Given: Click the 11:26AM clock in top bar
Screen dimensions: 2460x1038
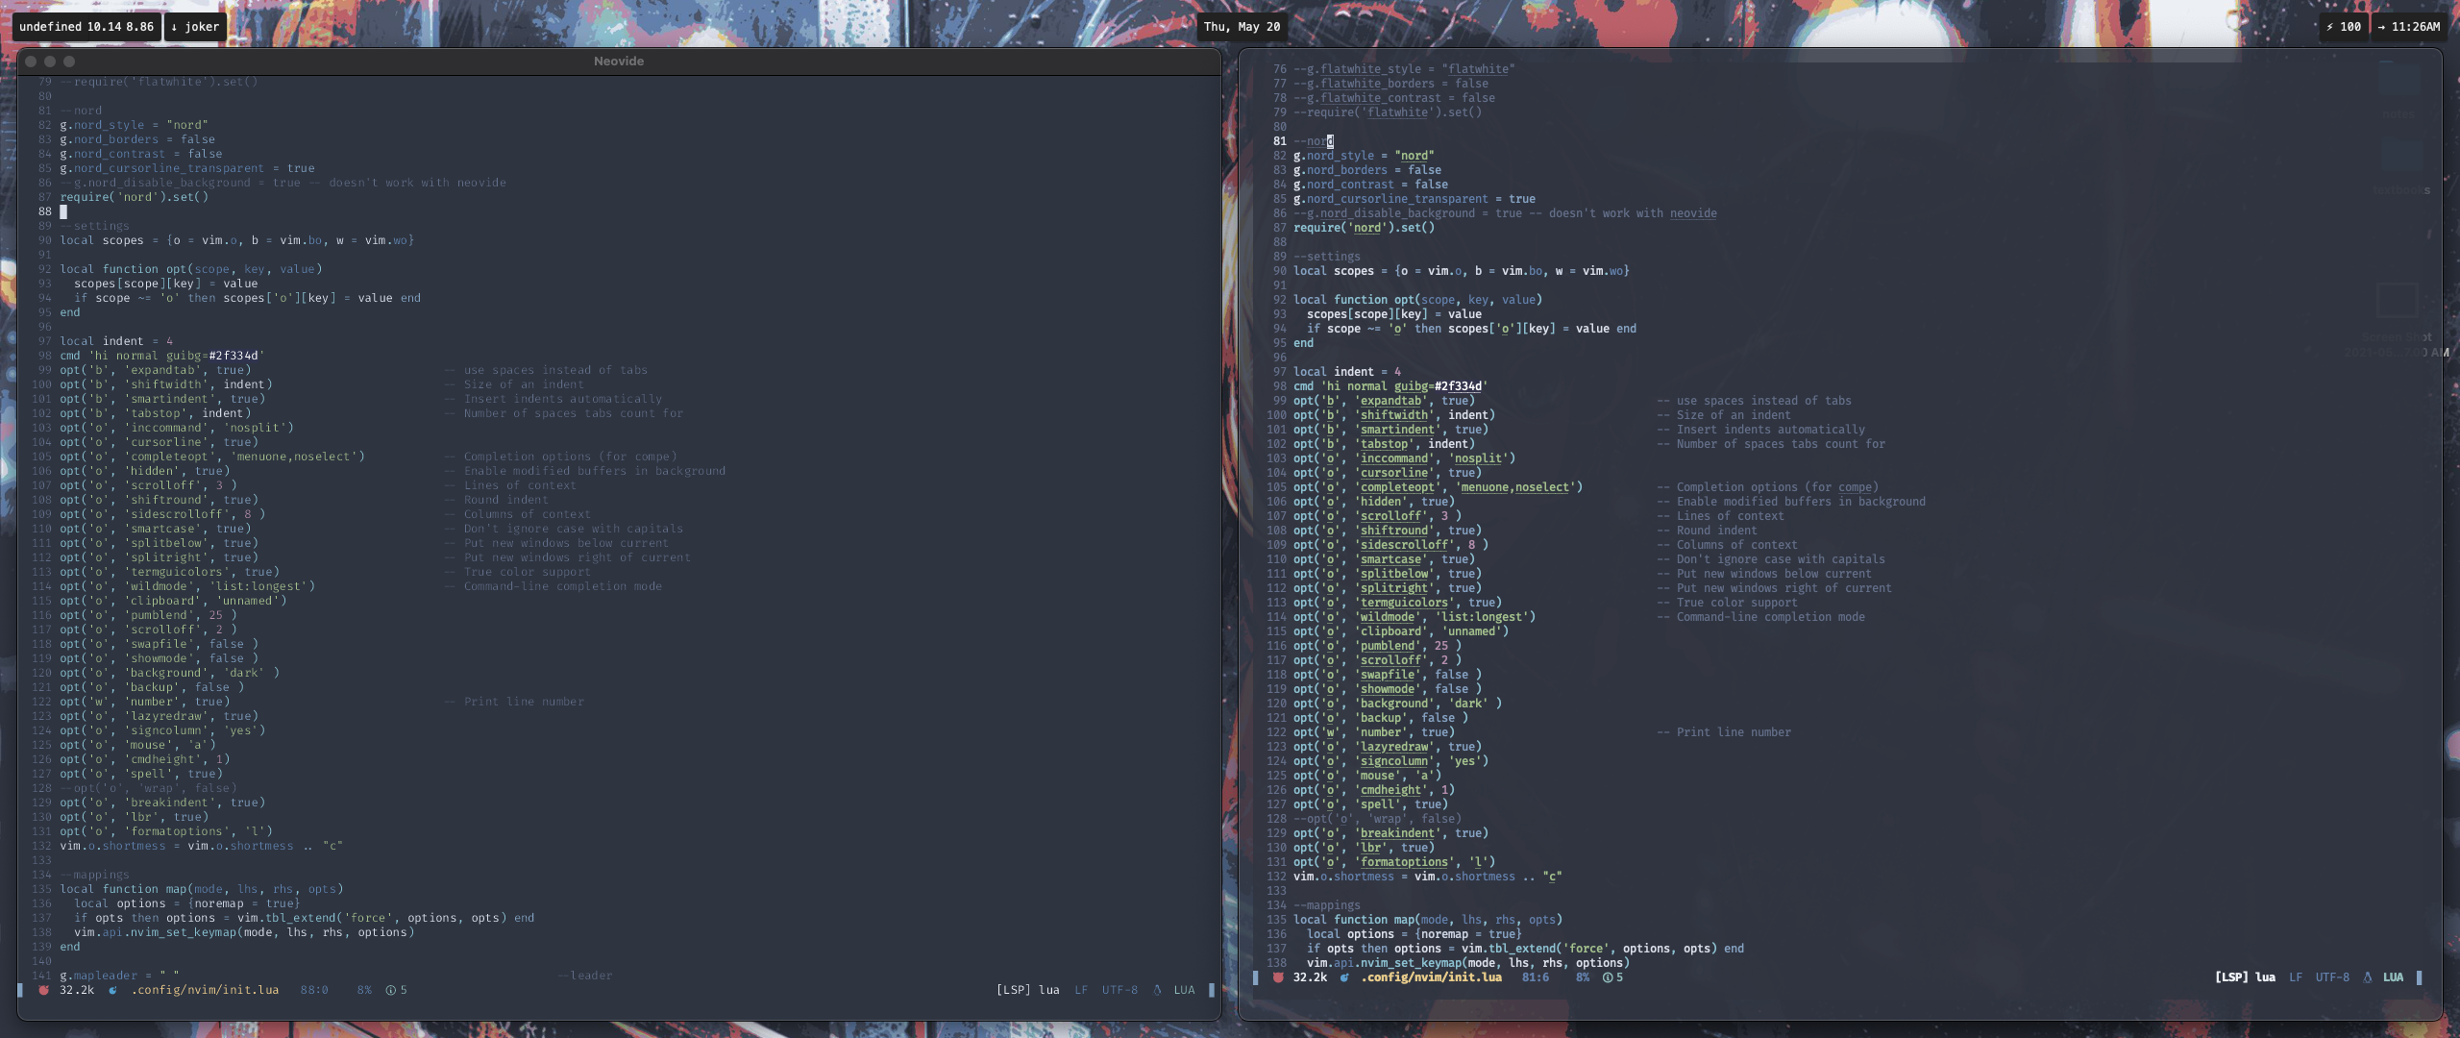Looking at the screenshot, I should [2408, 27].
